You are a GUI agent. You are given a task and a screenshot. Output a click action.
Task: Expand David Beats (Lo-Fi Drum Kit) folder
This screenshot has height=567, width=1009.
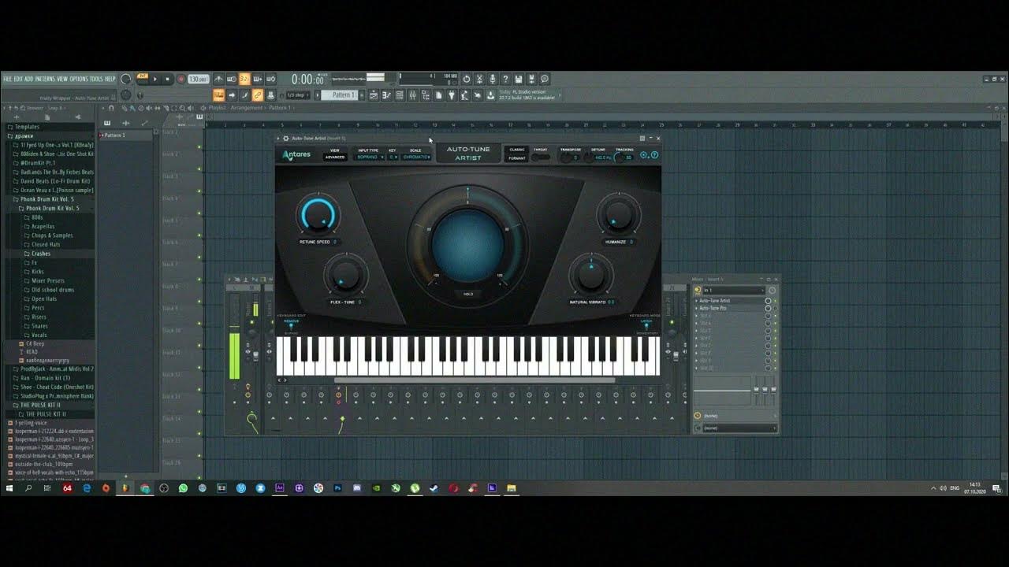[x=52, y=181]
